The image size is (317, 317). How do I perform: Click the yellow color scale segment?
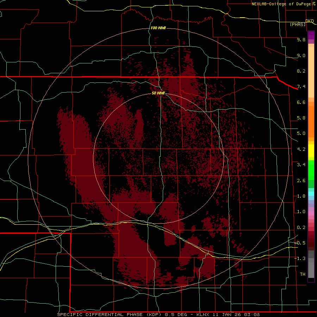[311, 151]
